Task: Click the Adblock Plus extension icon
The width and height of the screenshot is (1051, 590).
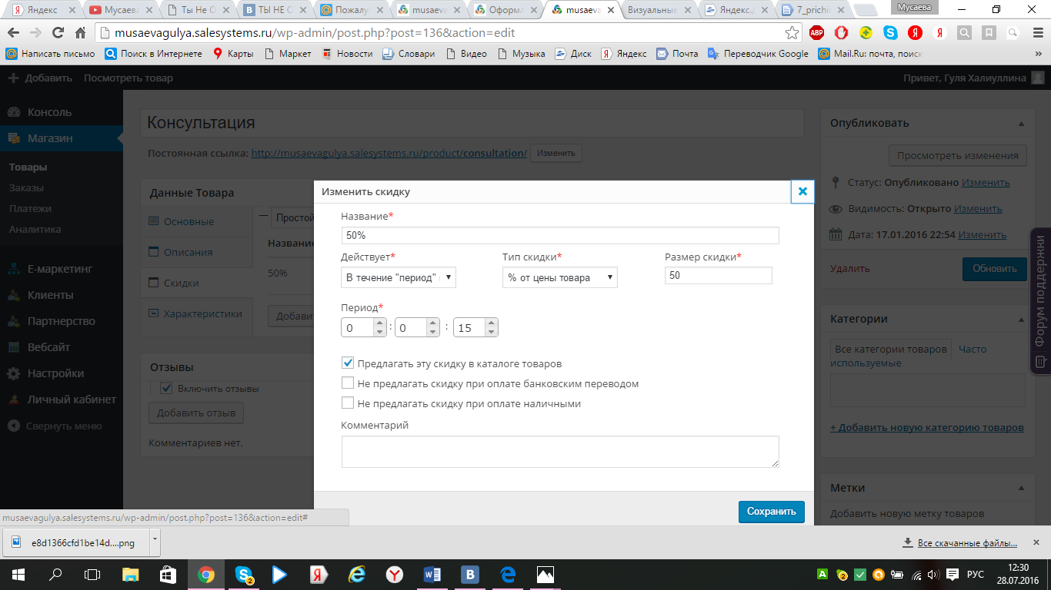Action: [x=816, y=33]
